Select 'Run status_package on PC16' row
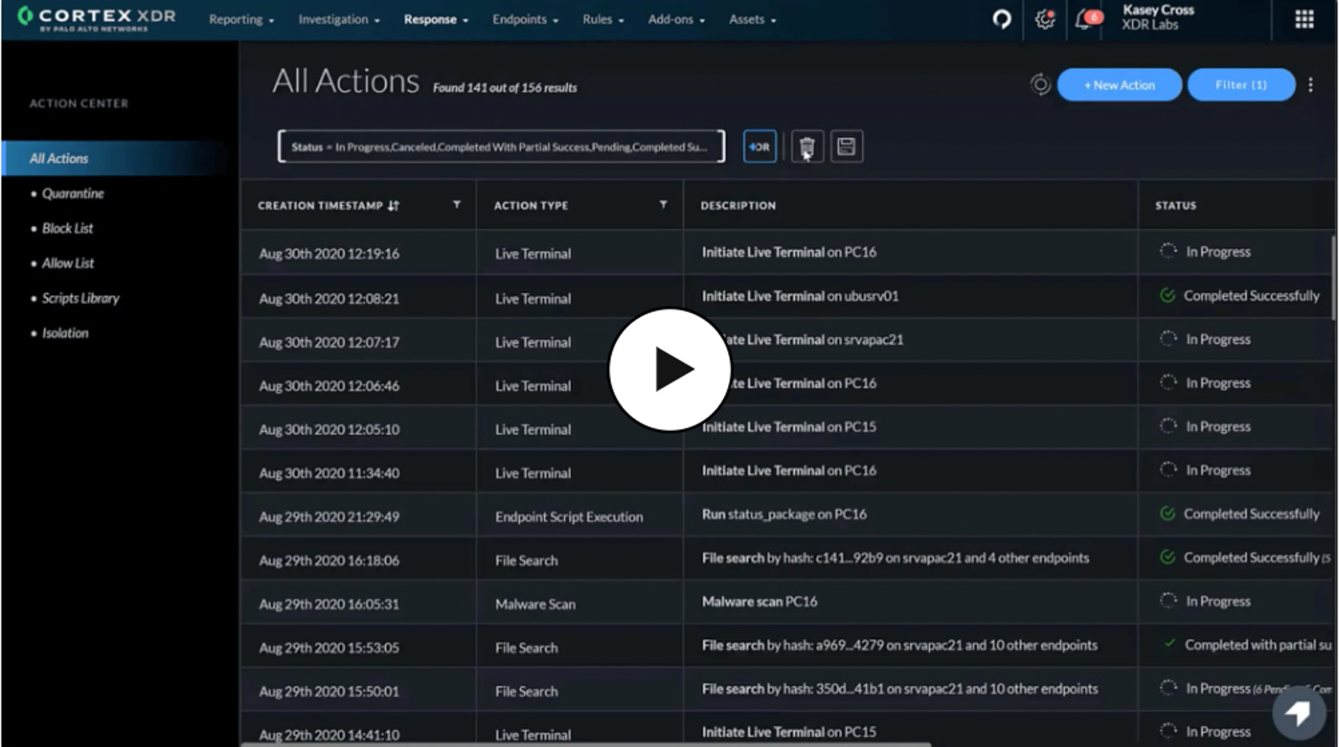Viewport: 1339px width, 747px height. [787, 515]
